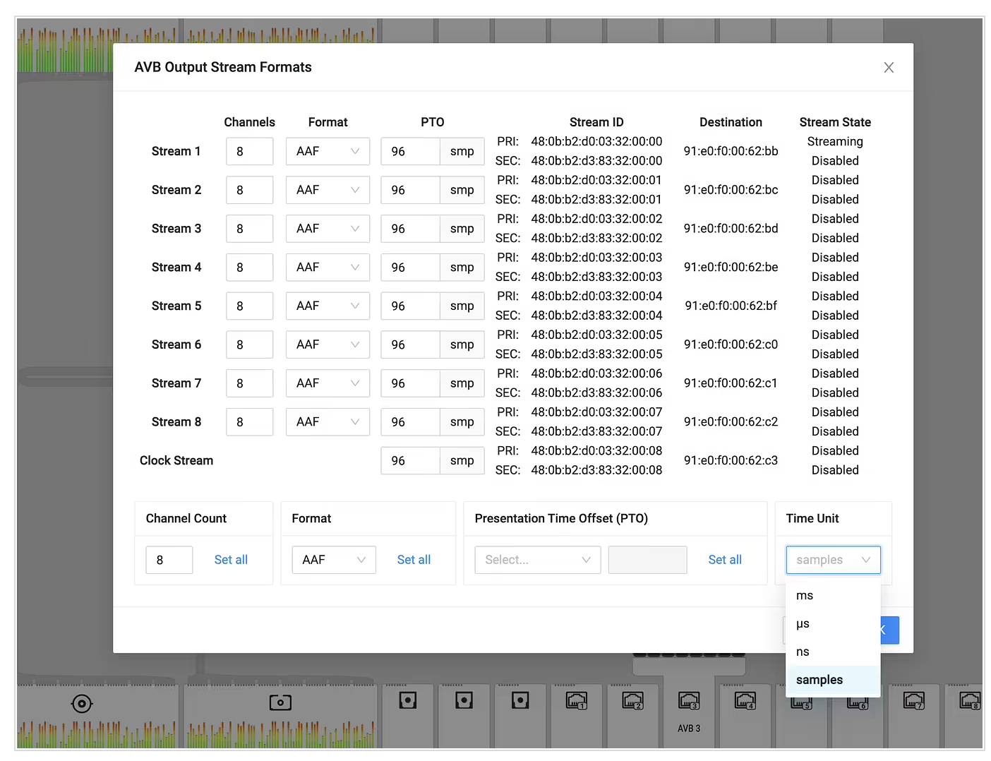Click Stream 5 PTO value field
991x761 pixels.
click(x=410, y=306)
